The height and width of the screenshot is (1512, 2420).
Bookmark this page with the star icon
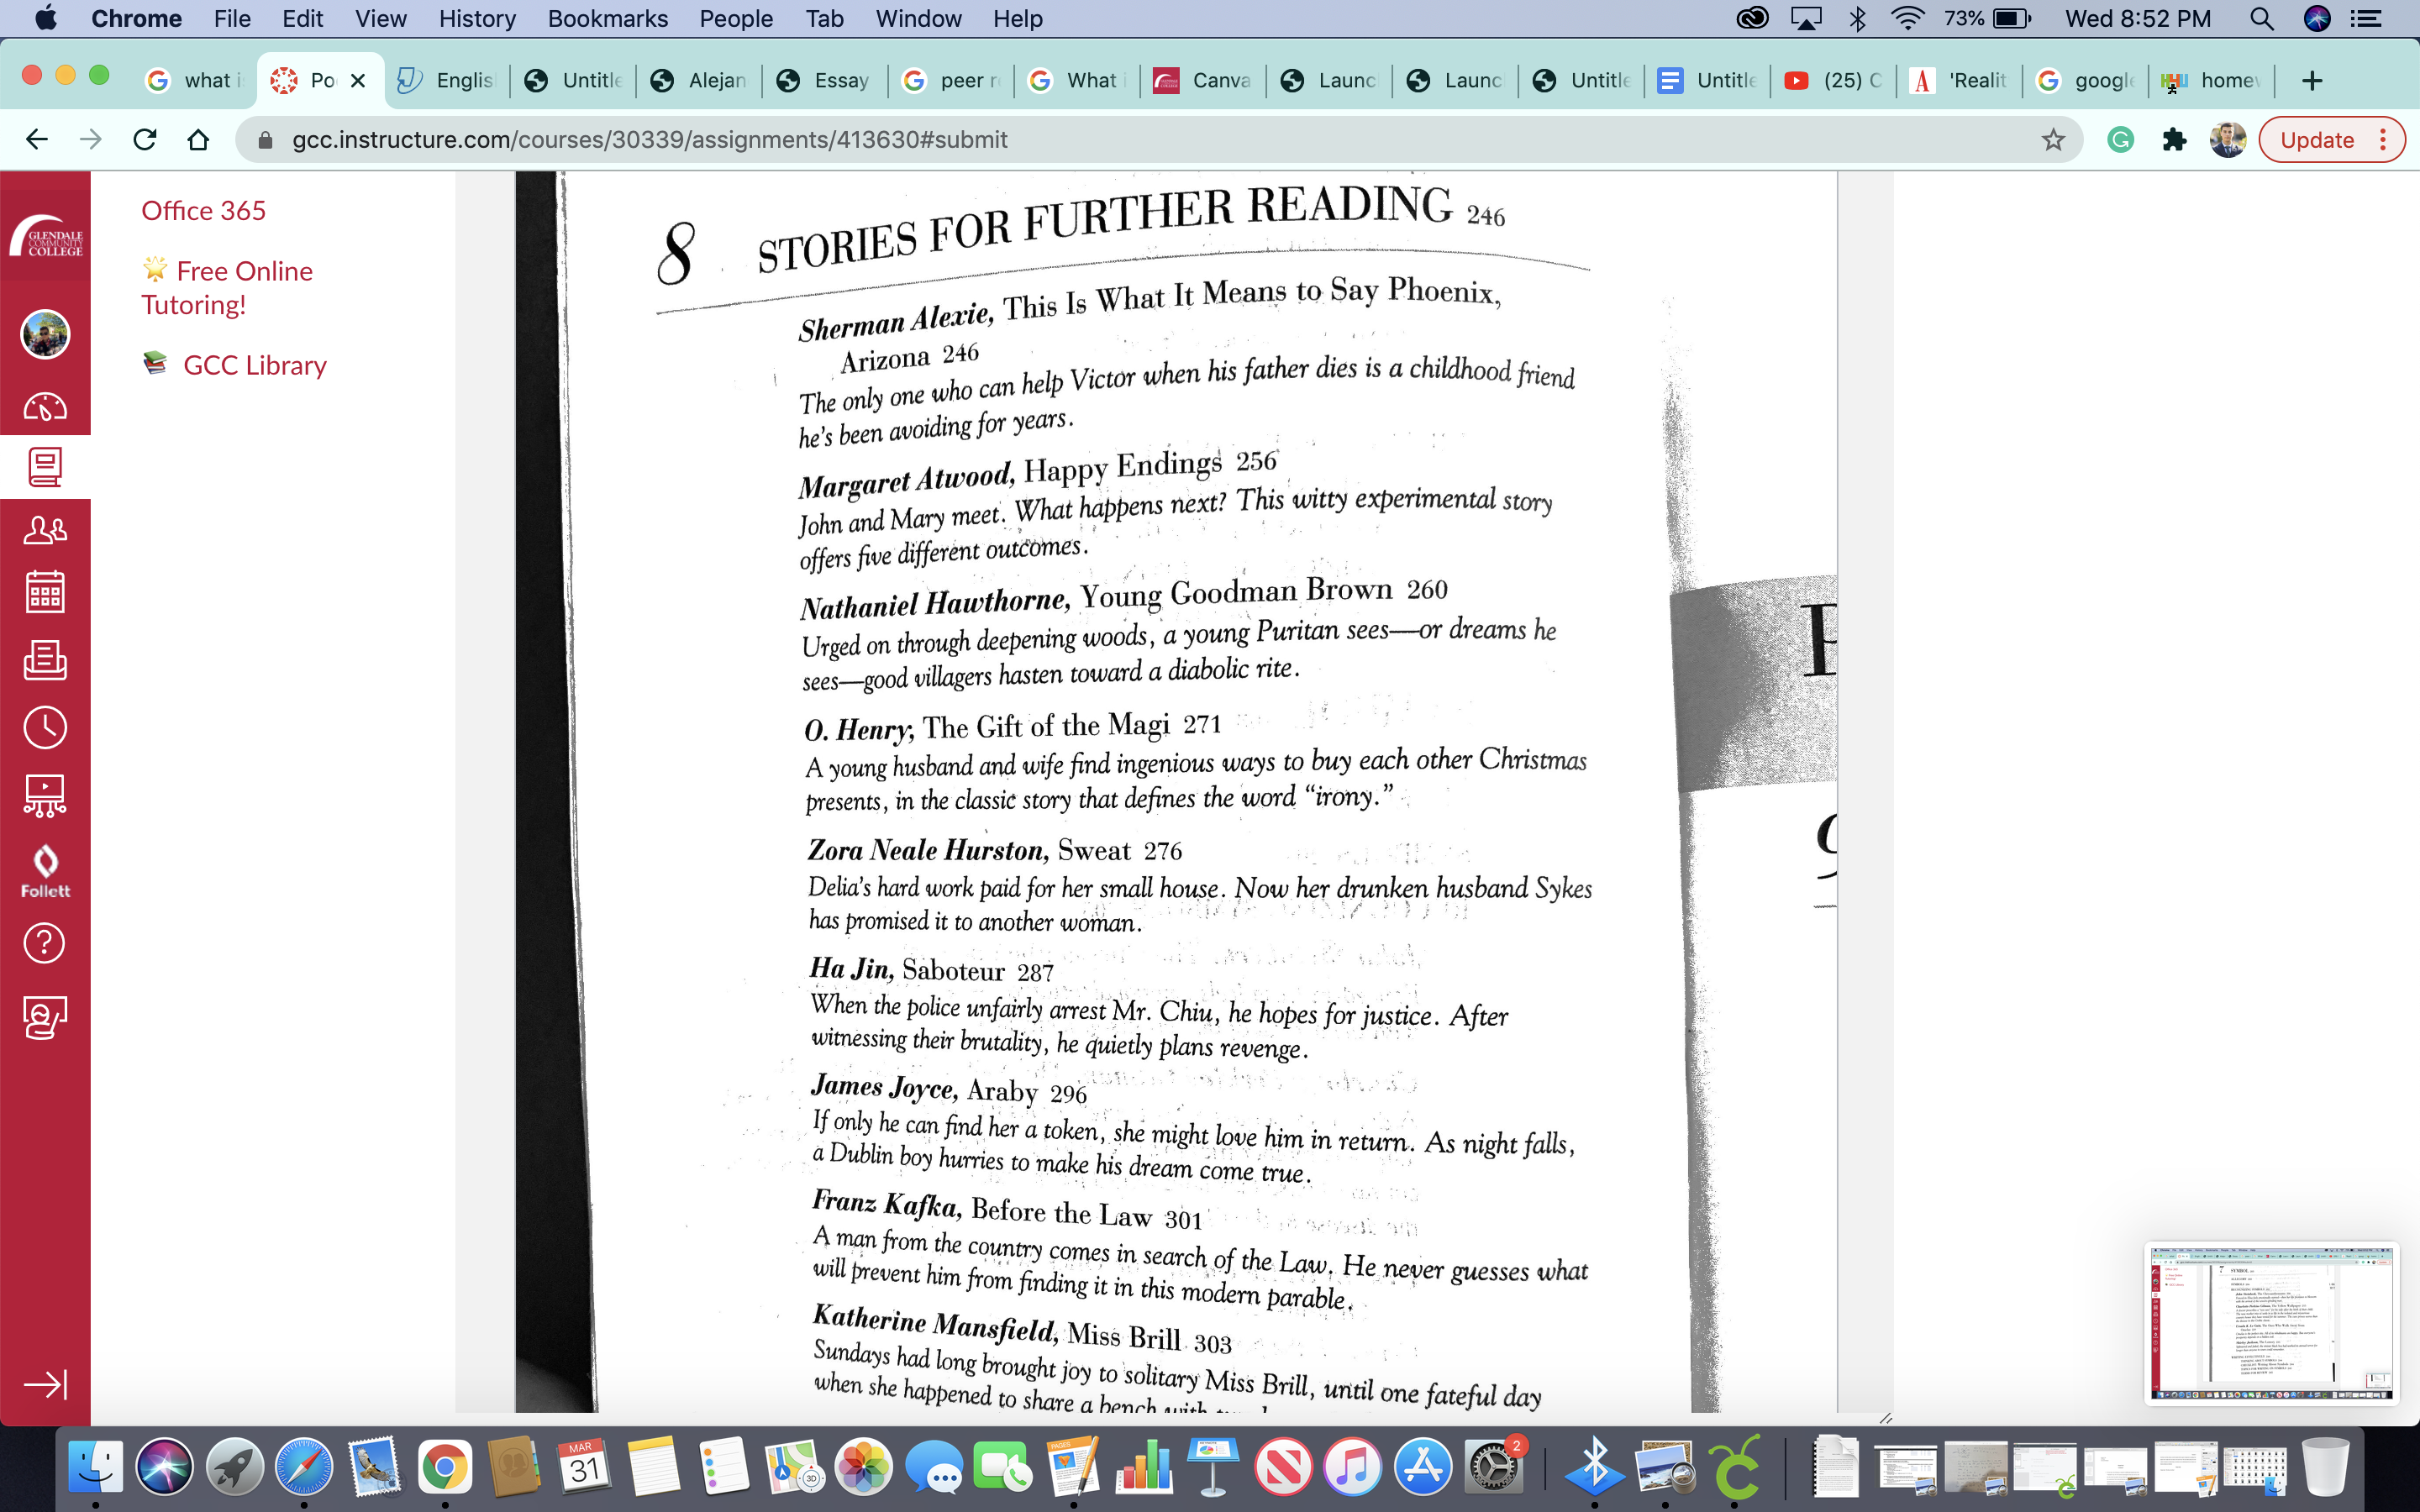(2052, 140)
